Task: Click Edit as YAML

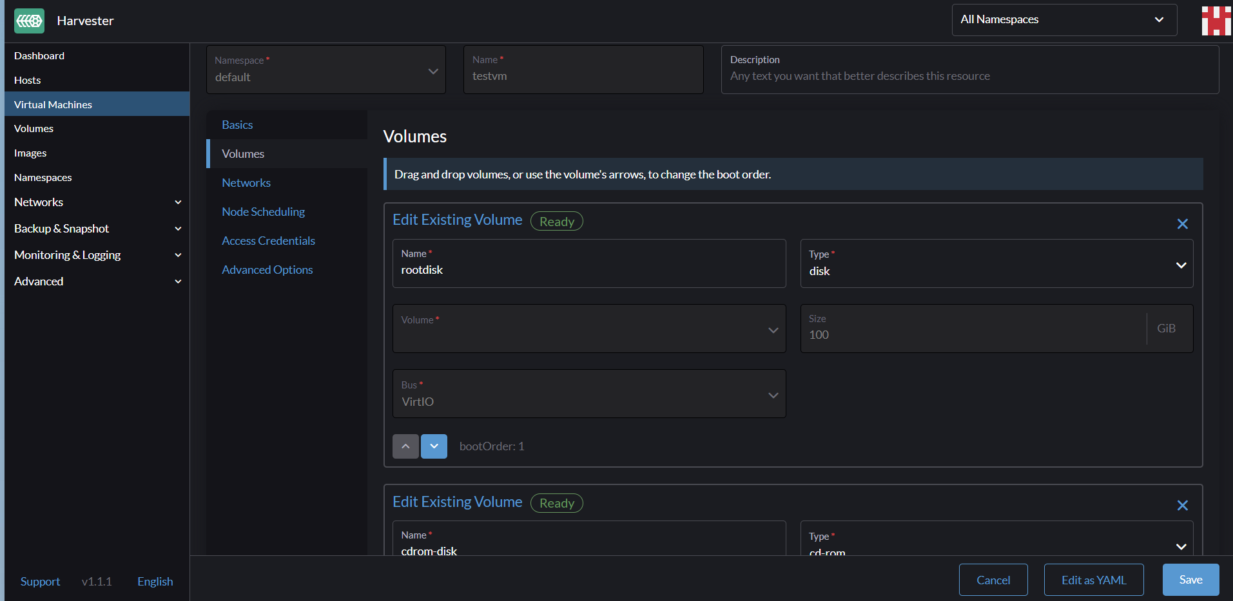Action: pyautogui.click(x=1093, y=579)
